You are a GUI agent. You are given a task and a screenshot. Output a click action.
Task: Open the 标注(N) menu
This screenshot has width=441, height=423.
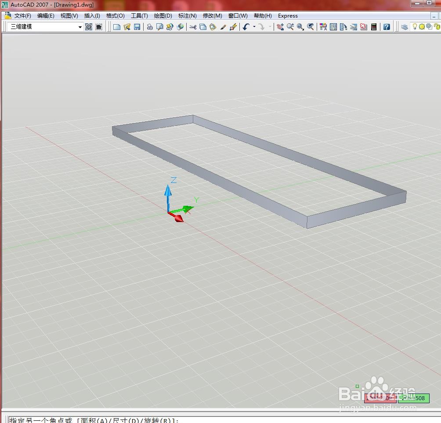187,16
